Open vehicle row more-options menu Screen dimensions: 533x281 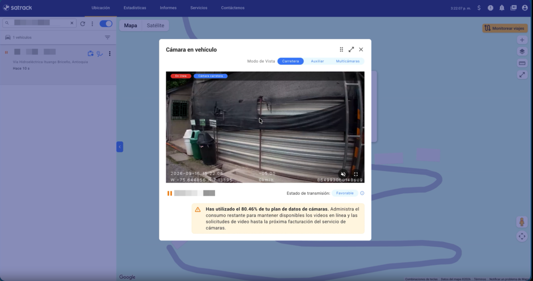click(109, 53)
